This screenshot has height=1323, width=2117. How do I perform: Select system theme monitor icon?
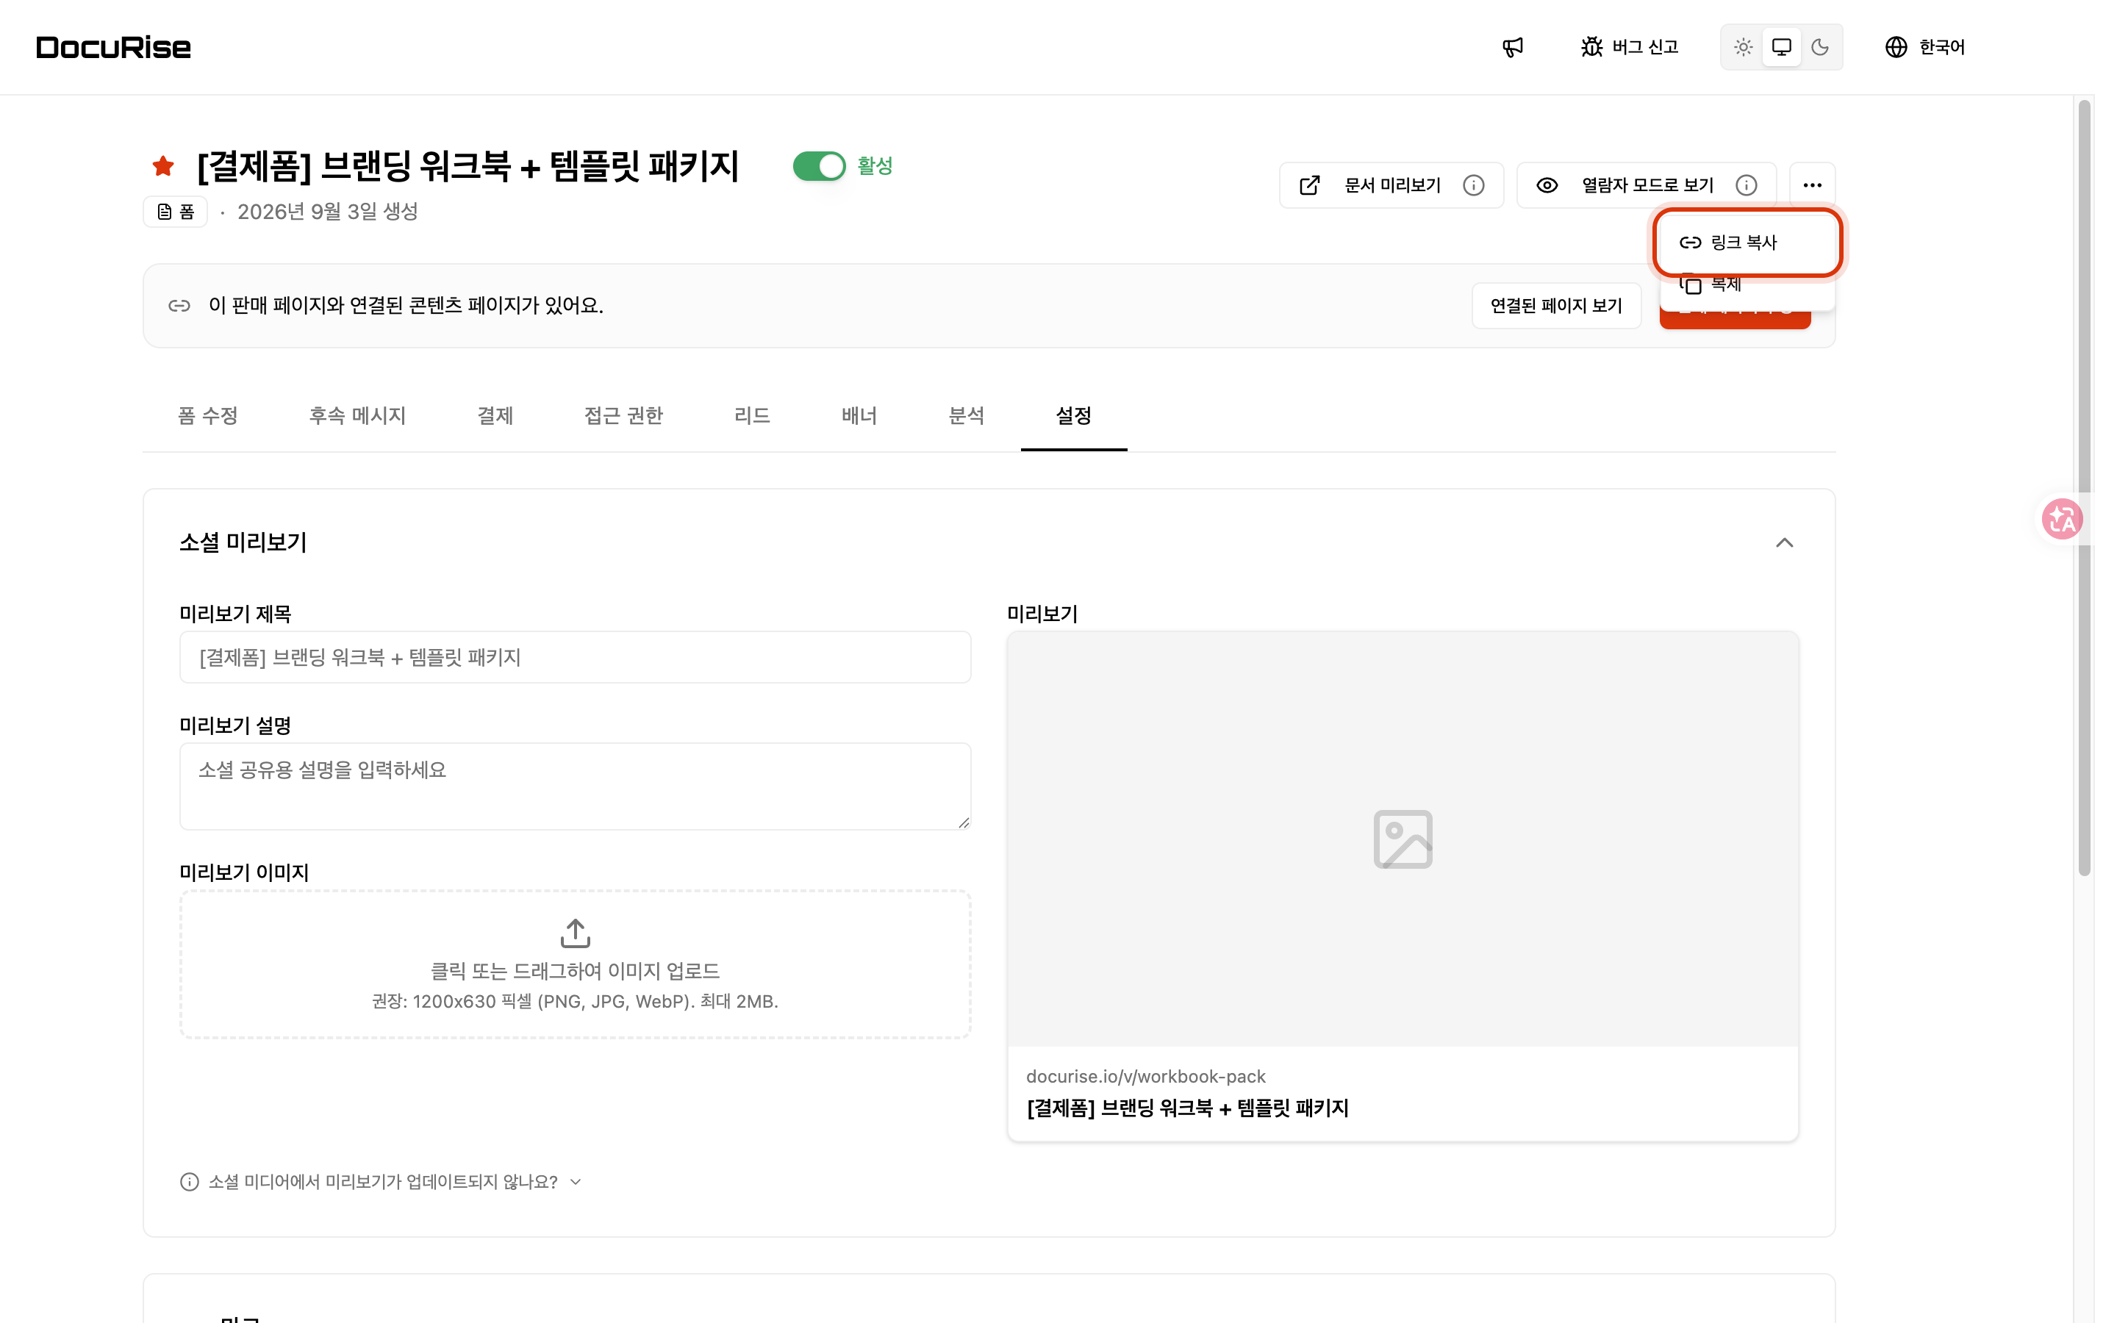(x=1781, y=47)
